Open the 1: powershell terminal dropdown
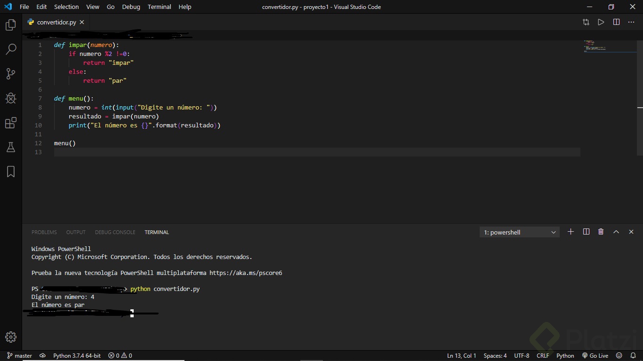This screenshot has height=361, width=643. tap(520, 232)
